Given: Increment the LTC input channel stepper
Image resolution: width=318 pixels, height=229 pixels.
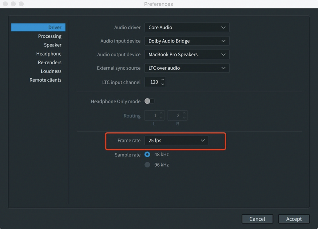Looking at the screenshot, I should tap(163, 80).
